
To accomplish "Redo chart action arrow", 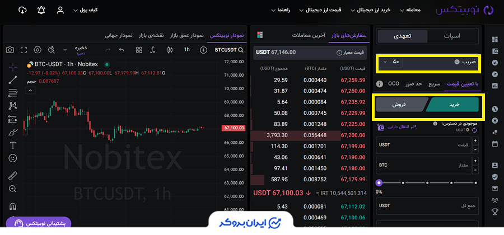I will click(x=108, y=50).
